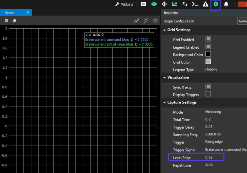Click the list view icon in top toolbar

(144, 4)
